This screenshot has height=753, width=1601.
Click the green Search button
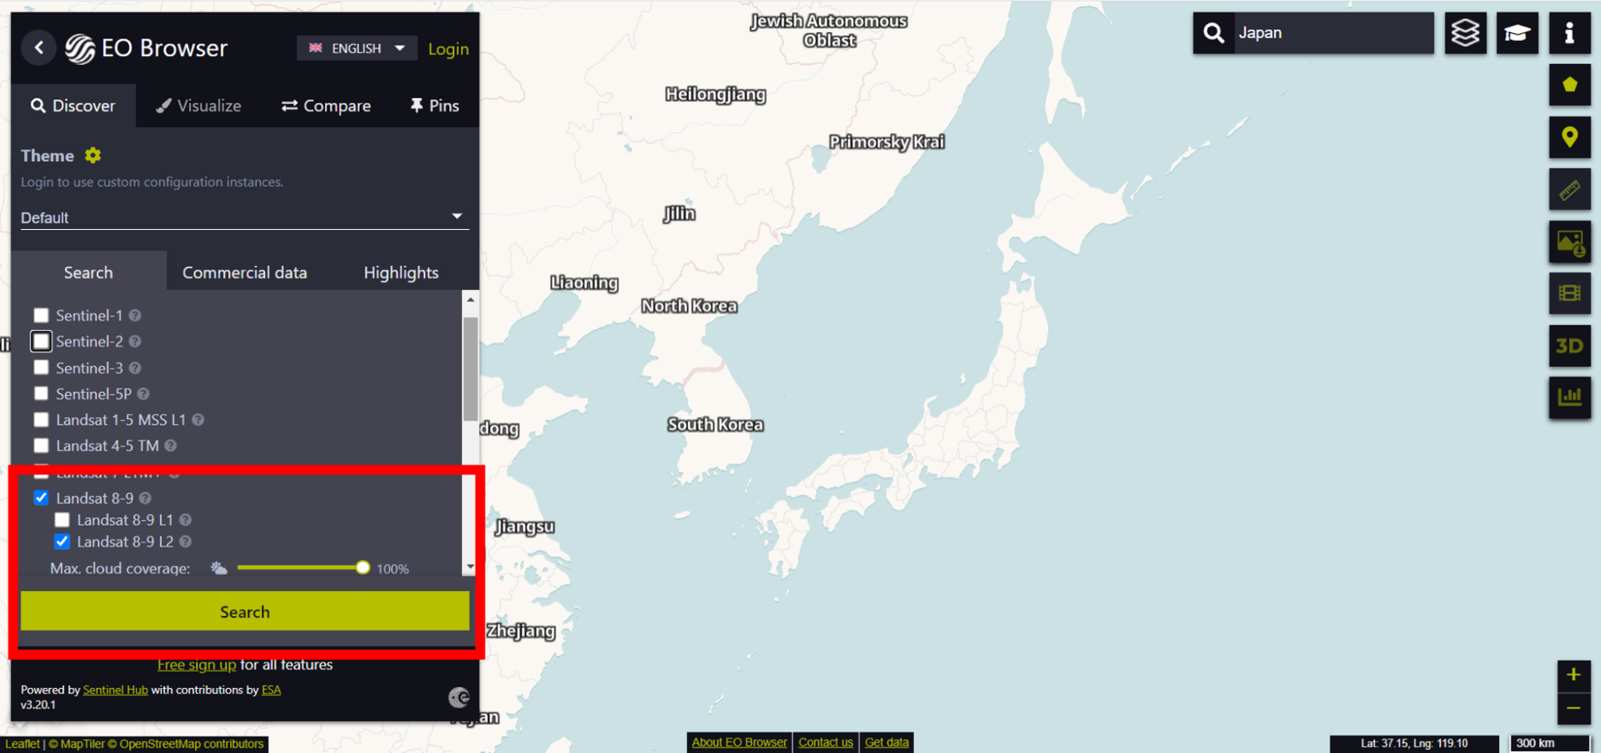pos(245,611)
